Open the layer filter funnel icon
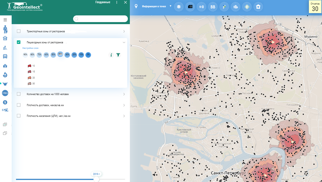The image size is (322, 182). [118, 55]
